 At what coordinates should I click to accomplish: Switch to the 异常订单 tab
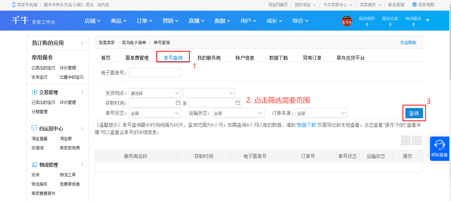pyautogui.click(x=312, y=58)
